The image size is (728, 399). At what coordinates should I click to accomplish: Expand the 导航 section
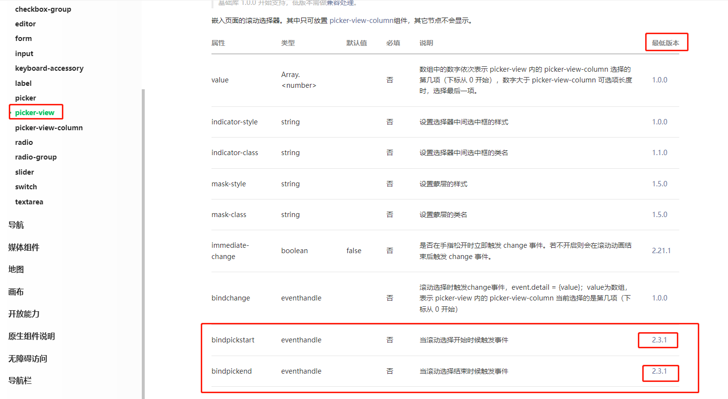coord(16,224)
